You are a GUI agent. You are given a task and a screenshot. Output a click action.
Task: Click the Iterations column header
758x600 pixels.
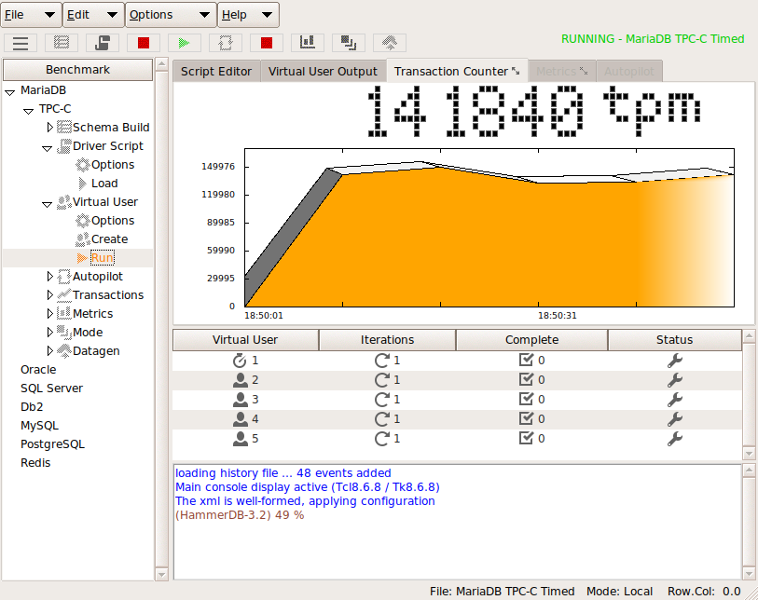coord(387,340)
